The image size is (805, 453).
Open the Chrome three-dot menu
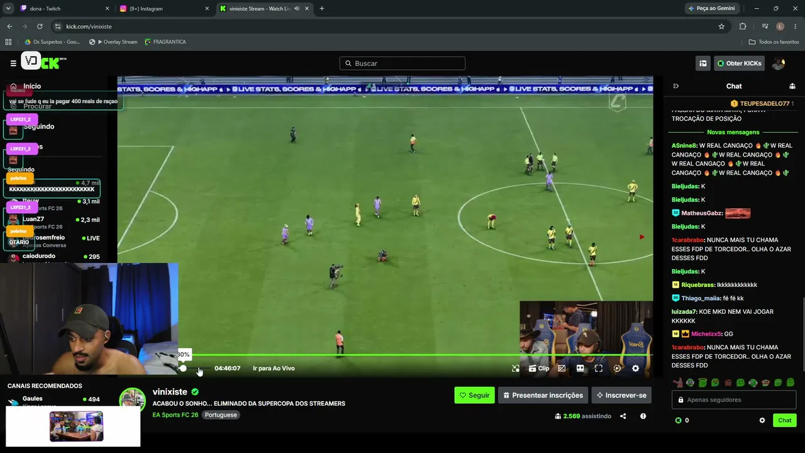tap(796, 26)
